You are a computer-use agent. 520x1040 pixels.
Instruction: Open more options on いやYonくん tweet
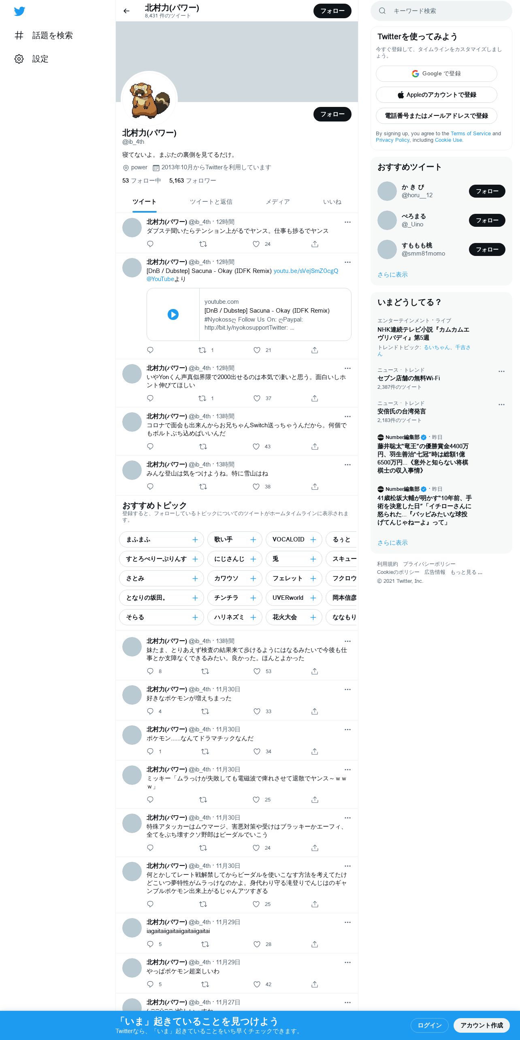tap(347, 368)
